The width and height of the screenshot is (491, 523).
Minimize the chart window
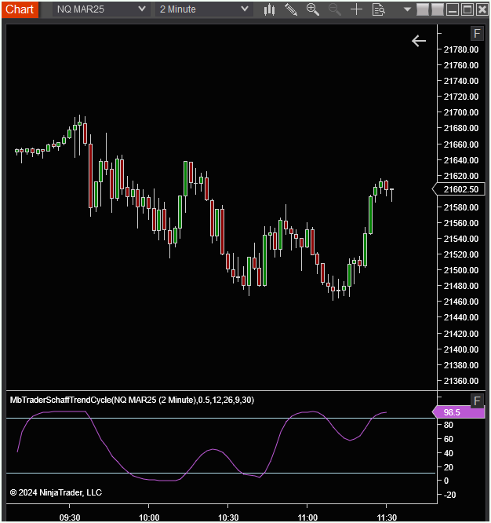tap(453, 9)
